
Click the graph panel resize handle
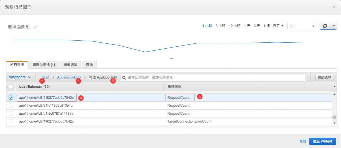(x=171, y=58)
